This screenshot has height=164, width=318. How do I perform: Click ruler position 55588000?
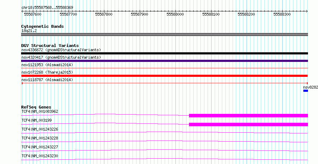coord(175,14)
